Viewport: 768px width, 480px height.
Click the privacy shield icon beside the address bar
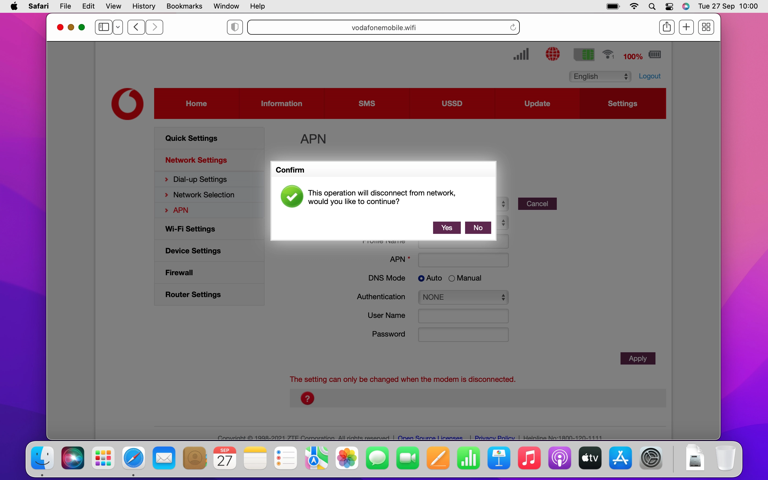coord(234,27)
